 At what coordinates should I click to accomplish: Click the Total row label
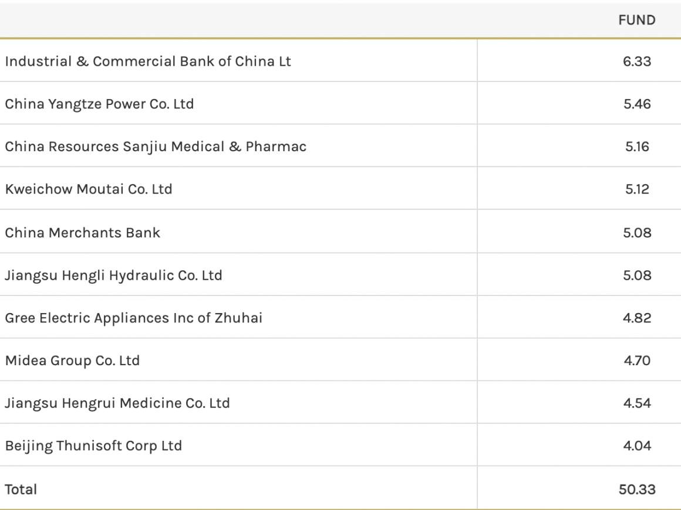click(x=21, y=489)
